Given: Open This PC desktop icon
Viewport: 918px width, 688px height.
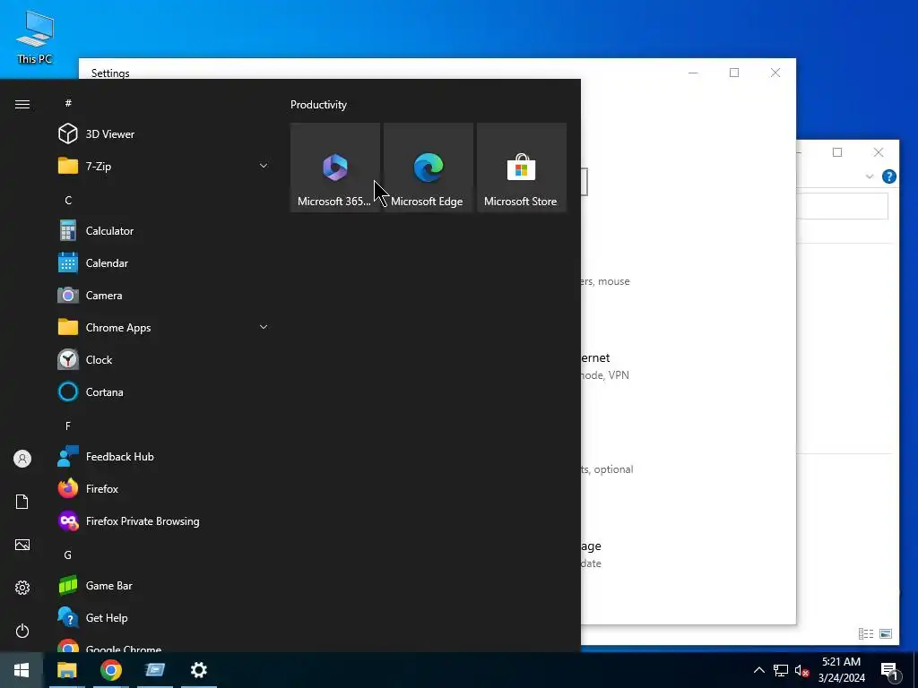Looking at the screenshot, I should point(35,38).
